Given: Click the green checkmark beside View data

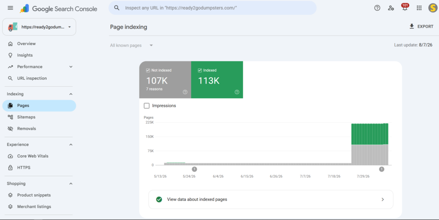Looking at the screenshot, I should (159, 199).
